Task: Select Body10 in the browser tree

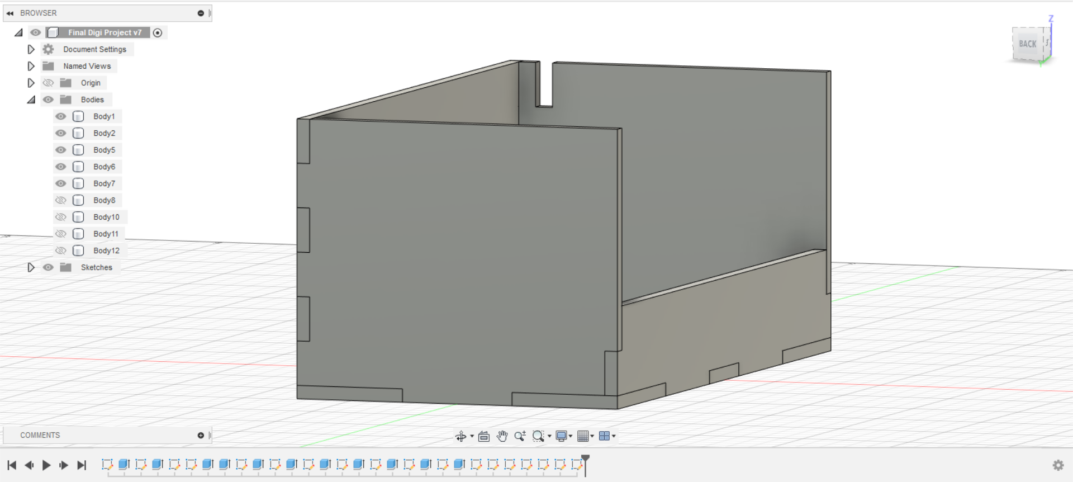Action: 106,217
